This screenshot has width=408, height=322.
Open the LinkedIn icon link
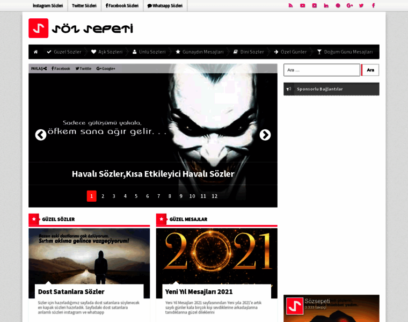(326, 5)
